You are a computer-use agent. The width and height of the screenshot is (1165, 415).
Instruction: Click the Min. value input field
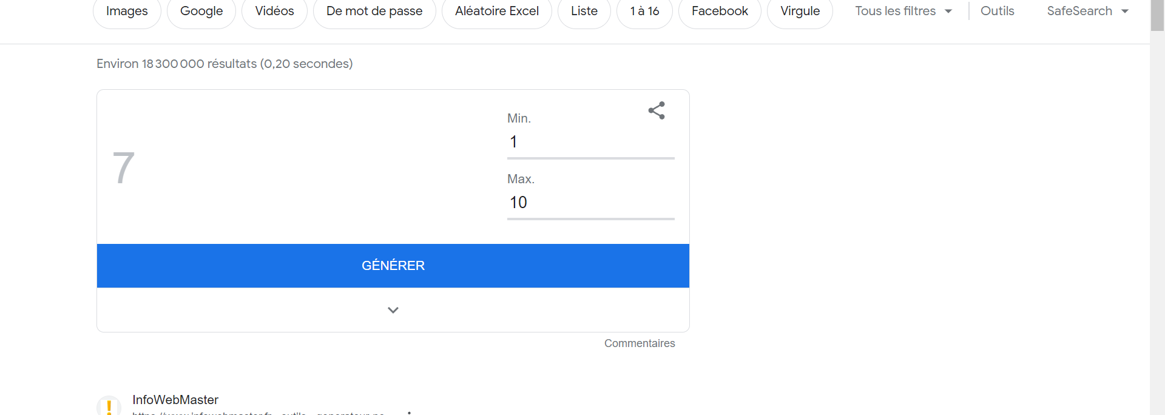[x=591, y=143]
